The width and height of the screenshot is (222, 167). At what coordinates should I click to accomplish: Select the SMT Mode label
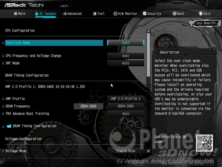12,63
